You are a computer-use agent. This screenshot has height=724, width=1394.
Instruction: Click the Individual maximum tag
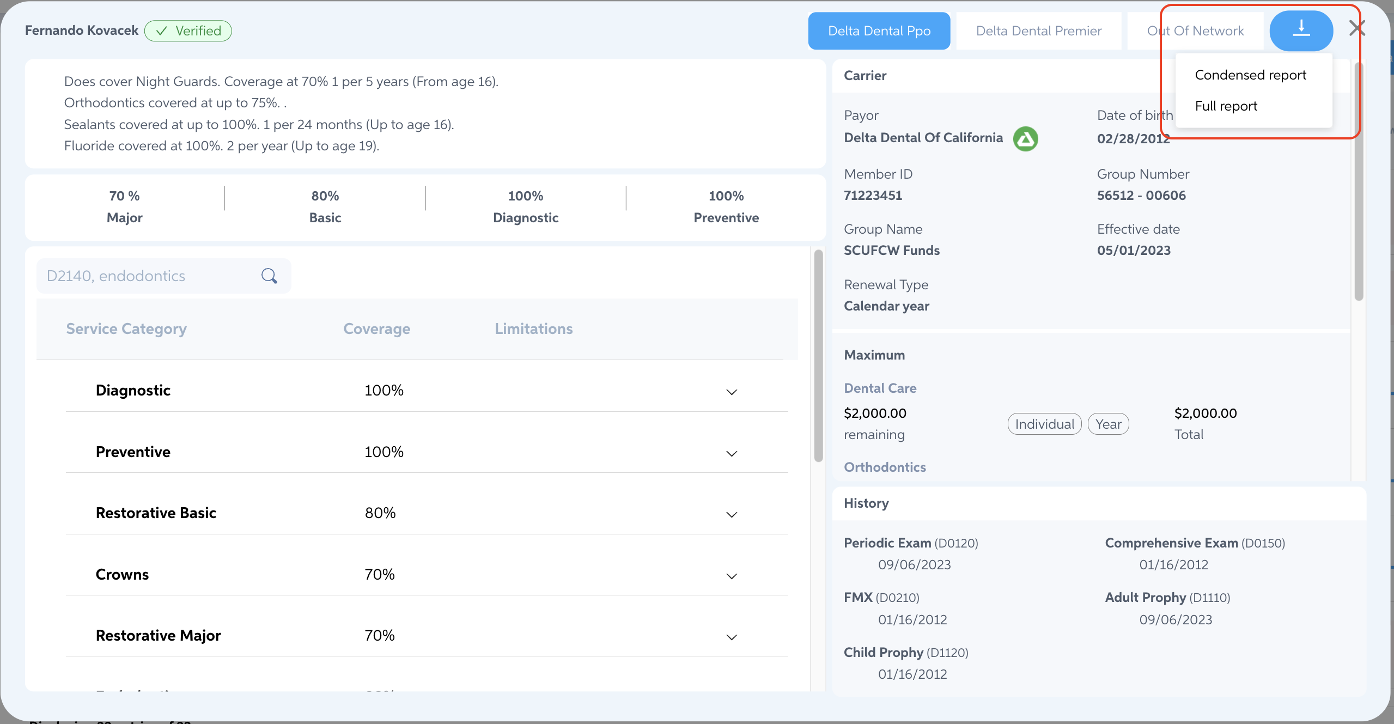click(1044, 424)
